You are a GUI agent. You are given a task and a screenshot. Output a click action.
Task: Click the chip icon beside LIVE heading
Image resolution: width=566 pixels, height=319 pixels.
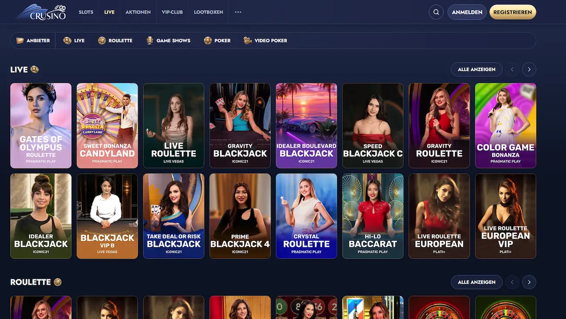point(34,69)
